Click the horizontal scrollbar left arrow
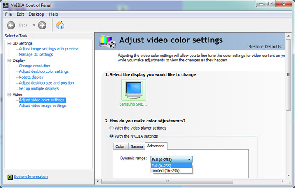The width and height of the screenshot is (295, 188). pos(97,181)
